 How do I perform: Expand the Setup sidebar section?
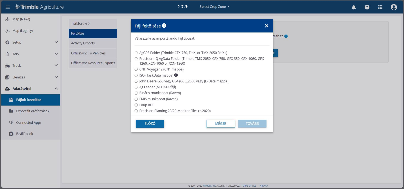pyautogui.click(x=56, y=42)
